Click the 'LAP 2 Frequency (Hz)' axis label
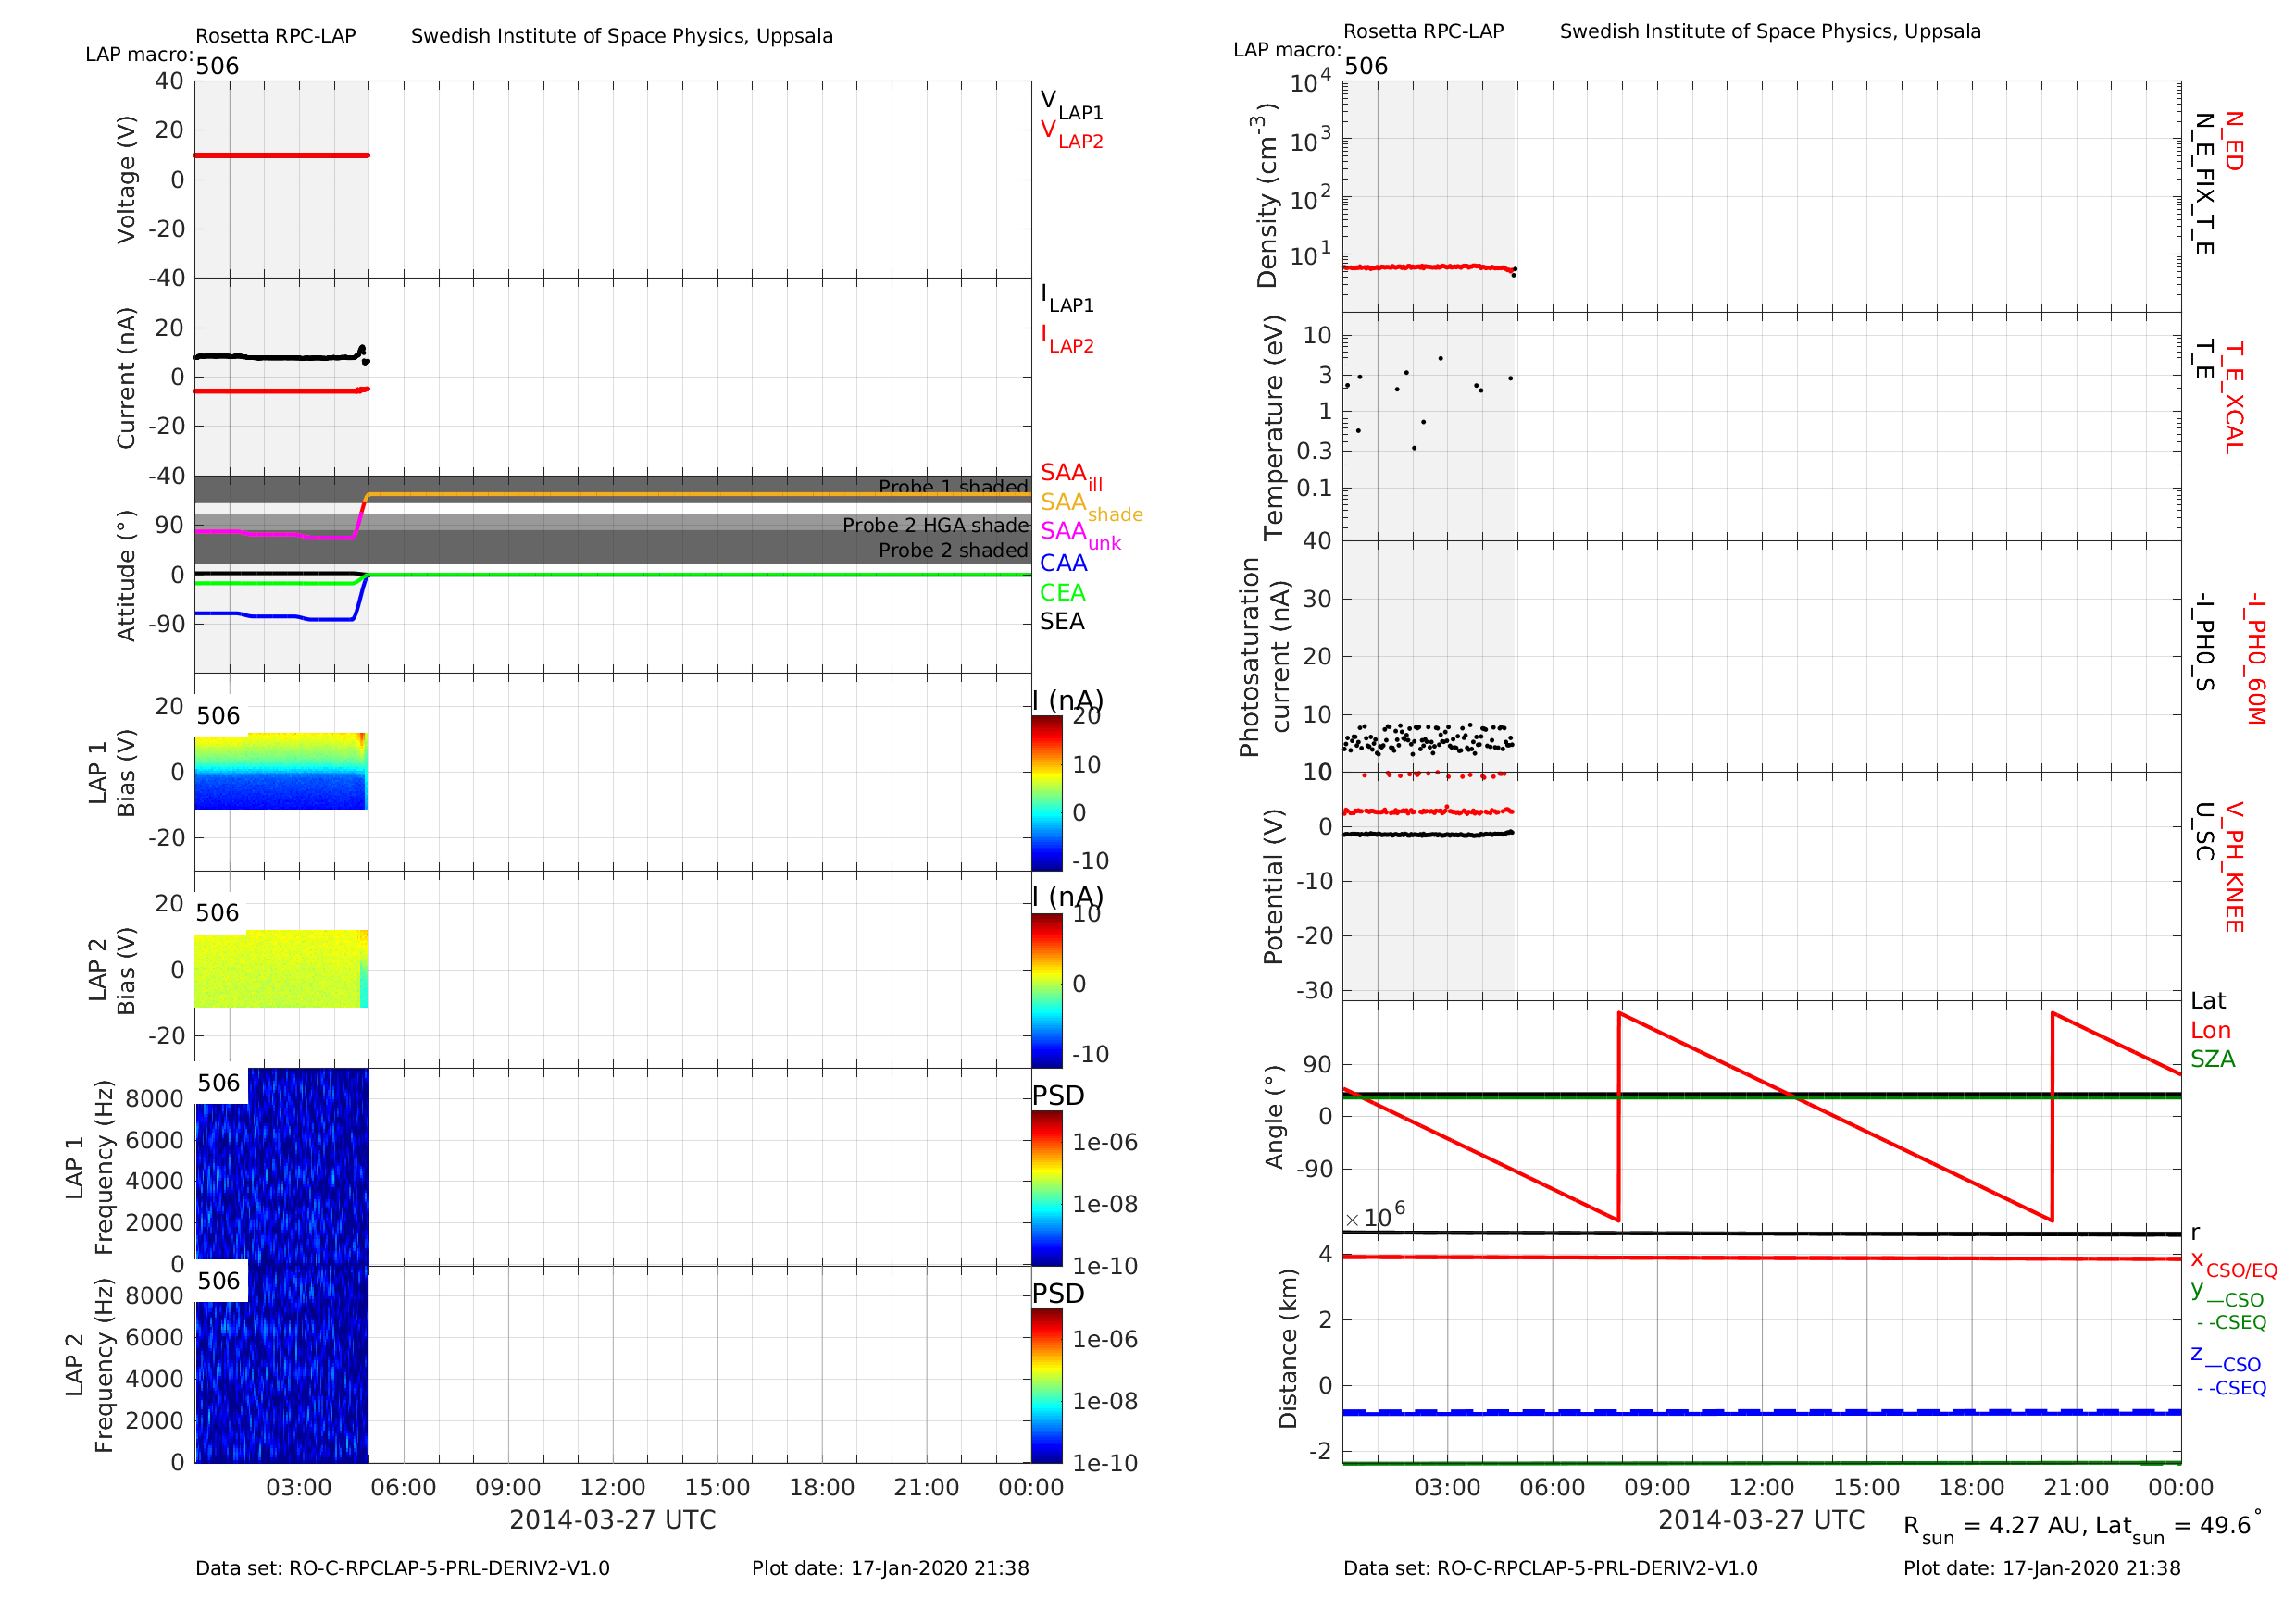 pyautogui.click(x=89, y=1365)
